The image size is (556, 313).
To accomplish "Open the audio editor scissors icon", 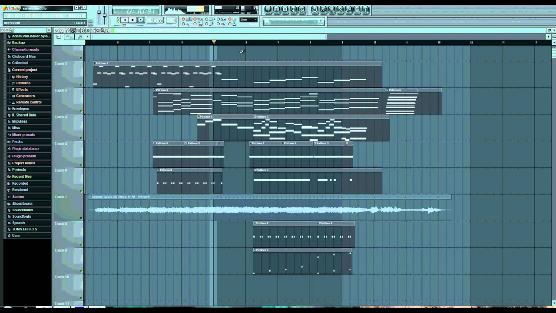I will coord(340,10).
